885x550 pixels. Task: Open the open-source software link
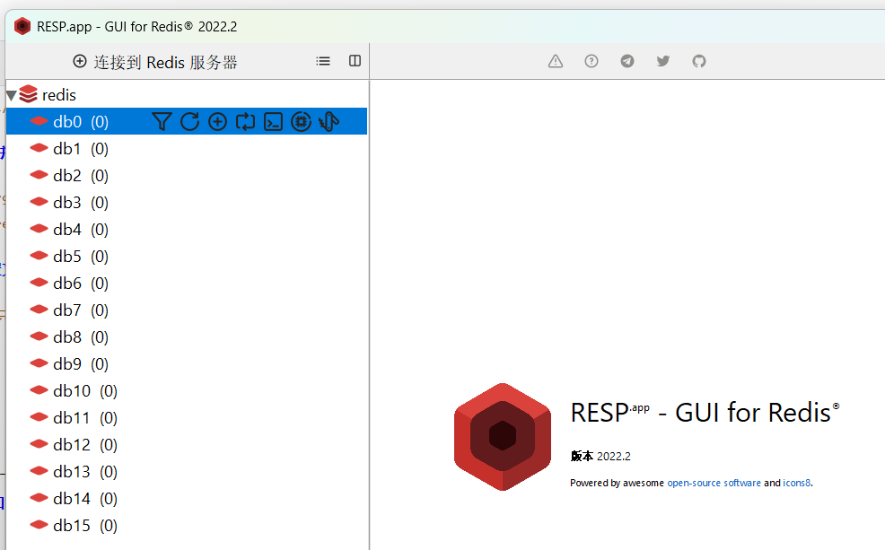coord(714,483)
